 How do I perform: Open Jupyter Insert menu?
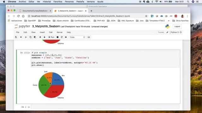(x=42, y=32)
